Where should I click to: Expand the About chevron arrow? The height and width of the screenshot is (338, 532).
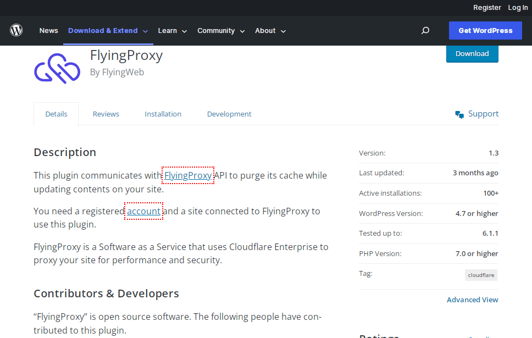283,31
